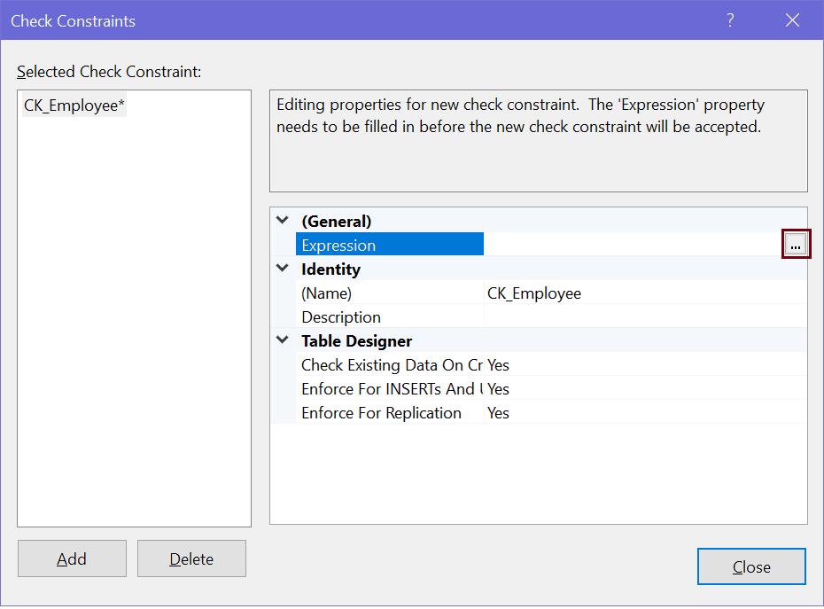The width and height of the screenshot is (824, 609).
Task: Collapse the (General) section chevron
Action: tap(281, 220)
